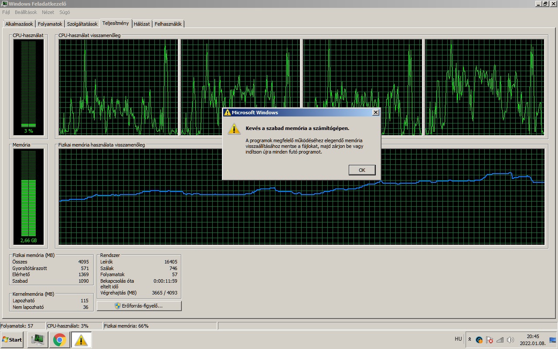
Task: Open the Action Center flag icon
Action: pos(490,340)
